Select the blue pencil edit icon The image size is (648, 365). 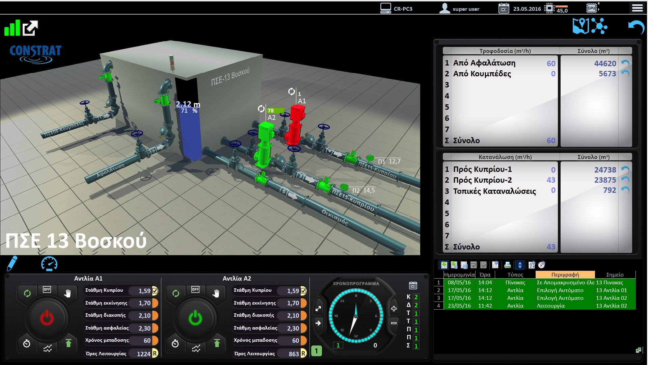12,263
